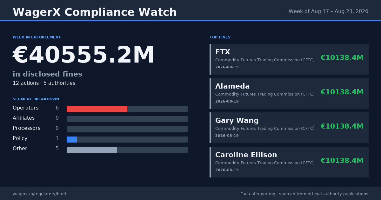Click the CFTC authority under FTX

[x=265, y=60]
